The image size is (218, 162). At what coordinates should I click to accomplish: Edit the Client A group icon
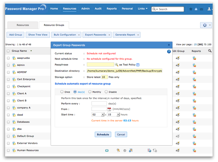[x=177, y=93]
